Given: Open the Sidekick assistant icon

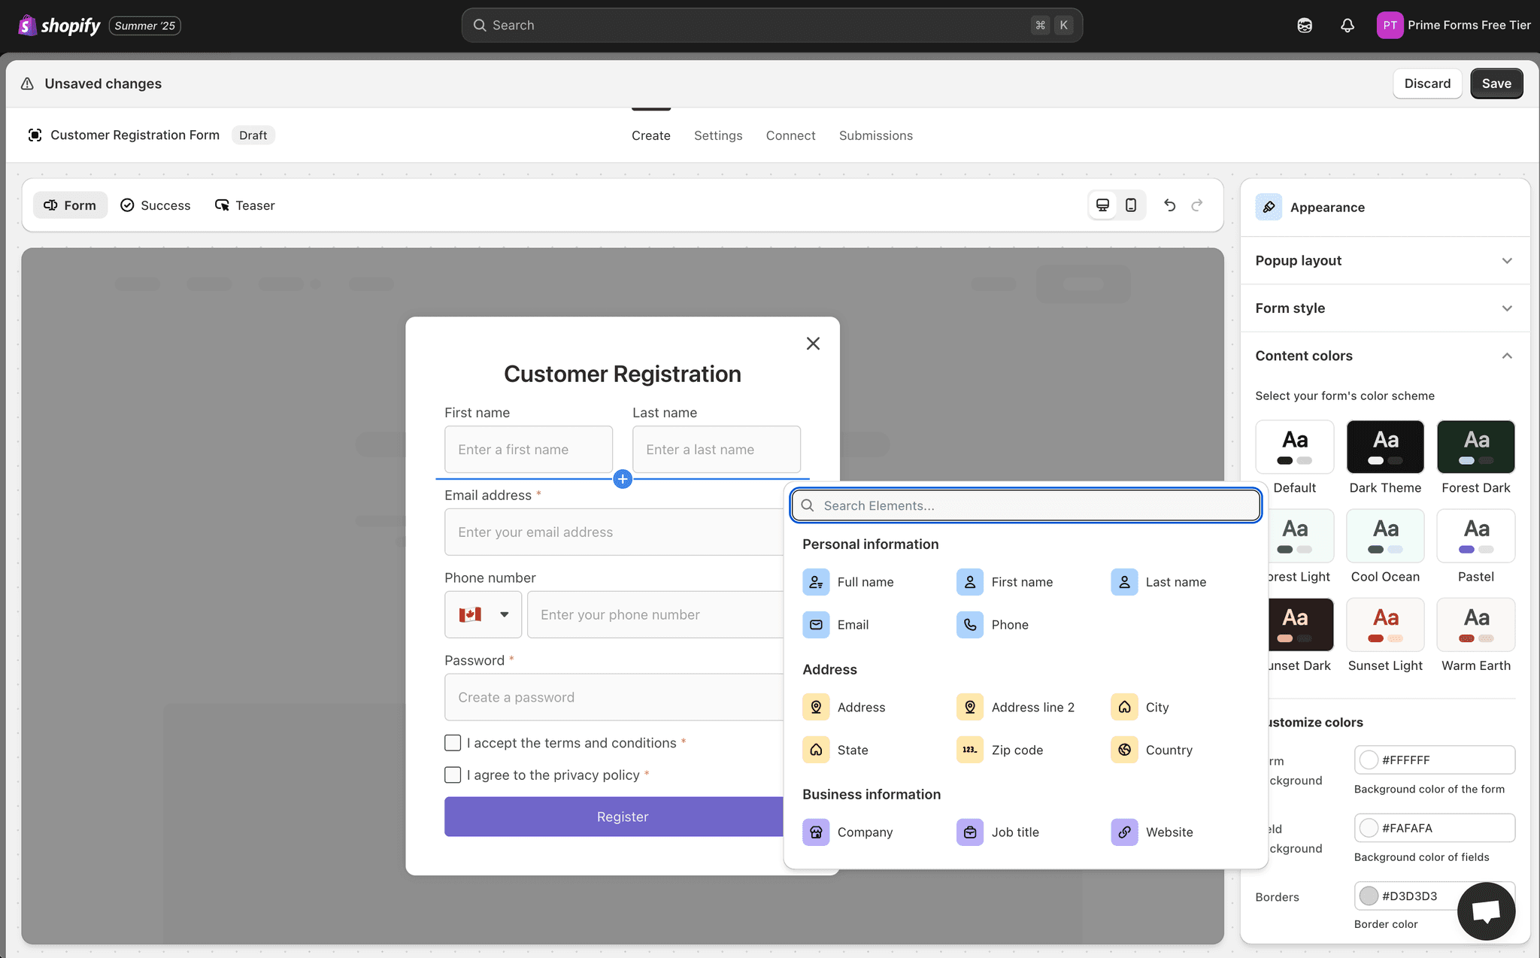Looking at the screenshot, I should [1305, 26].
